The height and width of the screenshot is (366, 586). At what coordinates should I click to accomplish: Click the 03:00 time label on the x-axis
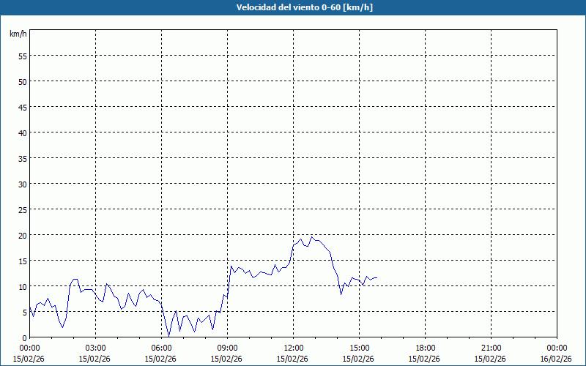click(95, 348)
